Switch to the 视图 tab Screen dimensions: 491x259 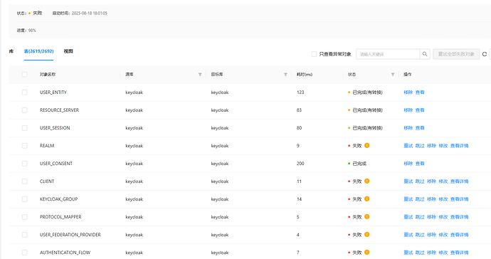[68, 51]
